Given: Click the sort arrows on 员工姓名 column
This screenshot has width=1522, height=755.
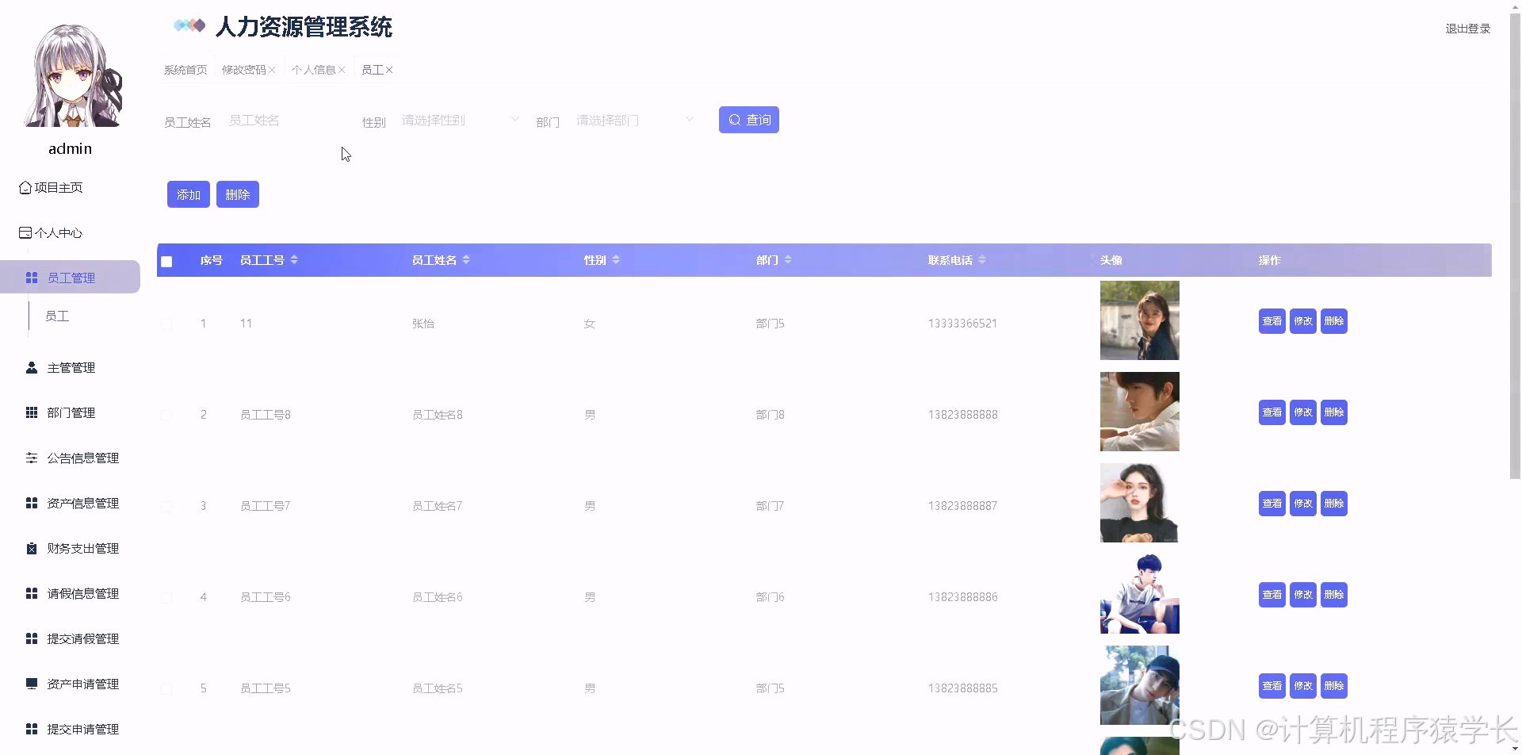Looking at the screenshot, I should tap(467, 259).
